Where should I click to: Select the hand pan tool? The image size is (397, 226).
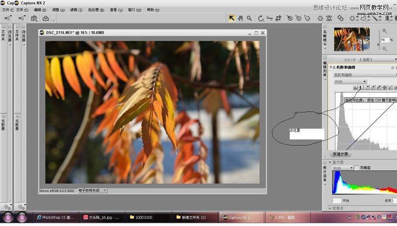(x=241, y=18)
